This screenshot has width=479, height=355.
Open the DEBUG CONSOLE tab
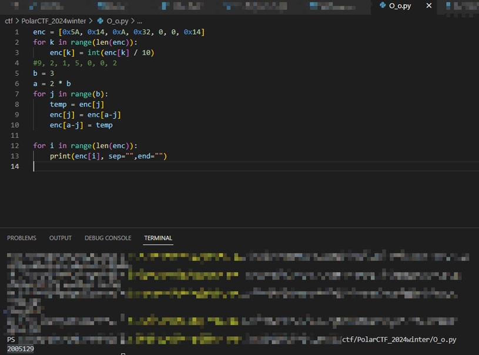click(x=108, y=238)
